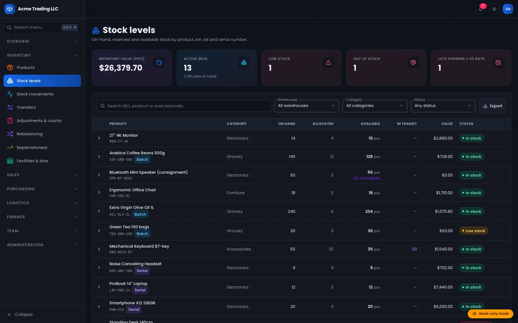This screenshot has width=518, height=323.
Task: Open the Warehouse filter dropdown
Action: (306, 106)
